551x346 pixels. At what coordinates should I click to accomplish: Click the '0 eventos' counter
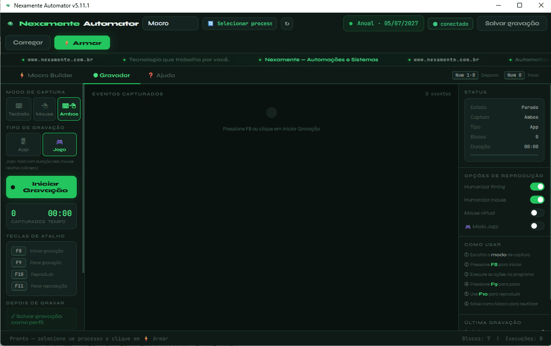pos(438,94)
